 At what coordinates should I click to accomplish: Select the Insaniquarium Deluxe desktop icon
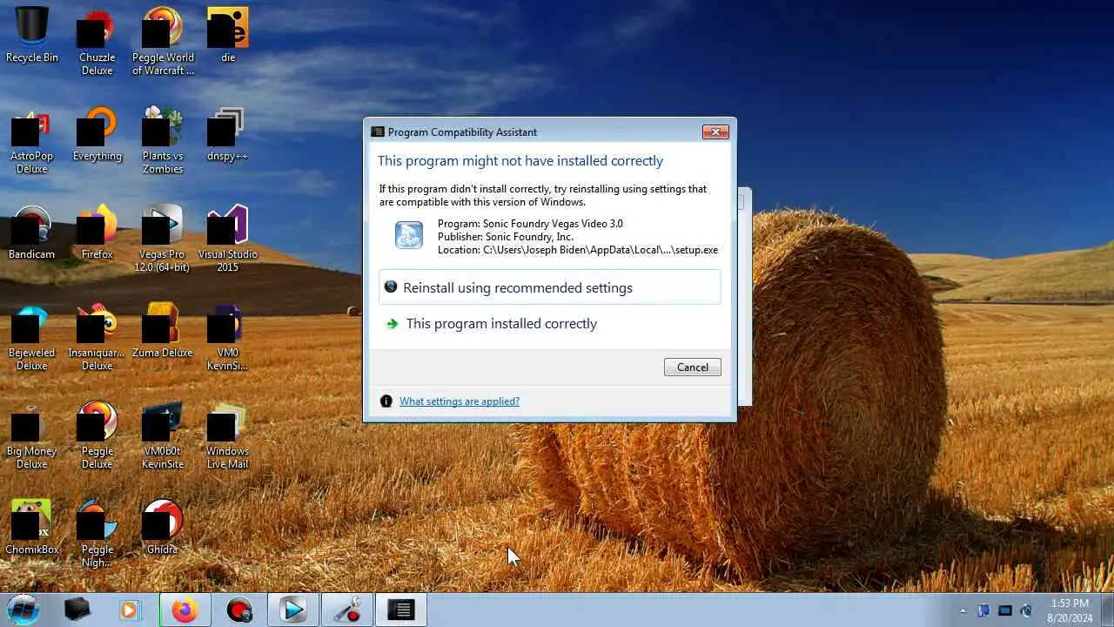(97, 338)
